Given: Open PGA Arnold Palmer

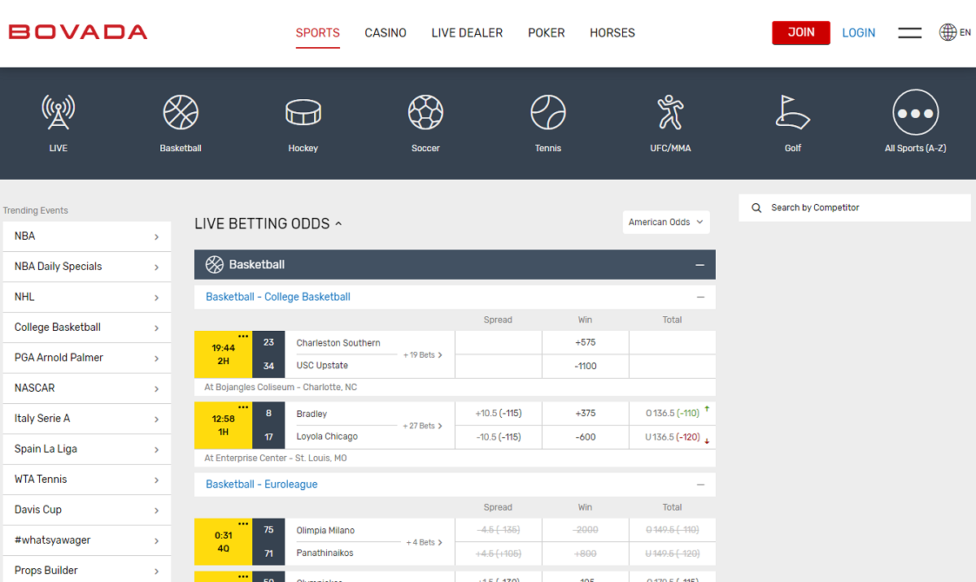Looking at the screenshot, I should pos(85,358).
